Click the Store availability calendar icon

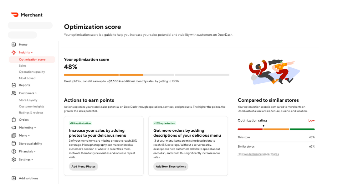point(14,143)
